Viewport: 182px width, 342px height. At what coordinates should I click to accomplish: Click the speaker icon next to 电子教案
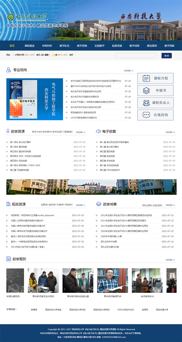[98, 131]
